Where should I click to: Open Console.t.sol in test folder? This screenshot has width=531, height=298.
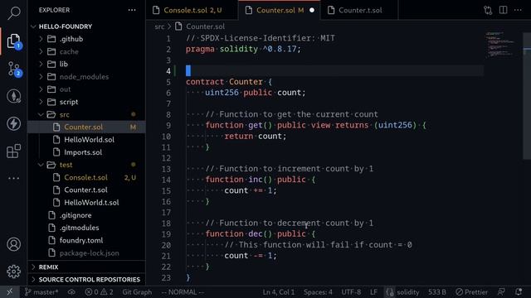[86, 177]
